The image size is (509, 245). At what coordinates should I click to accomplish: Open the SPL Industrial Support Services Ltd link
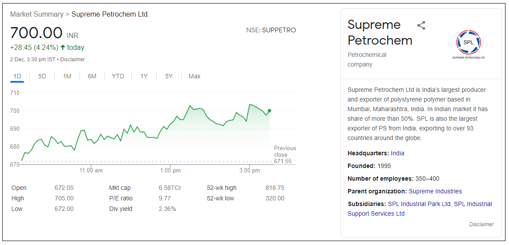coord(420,209)
